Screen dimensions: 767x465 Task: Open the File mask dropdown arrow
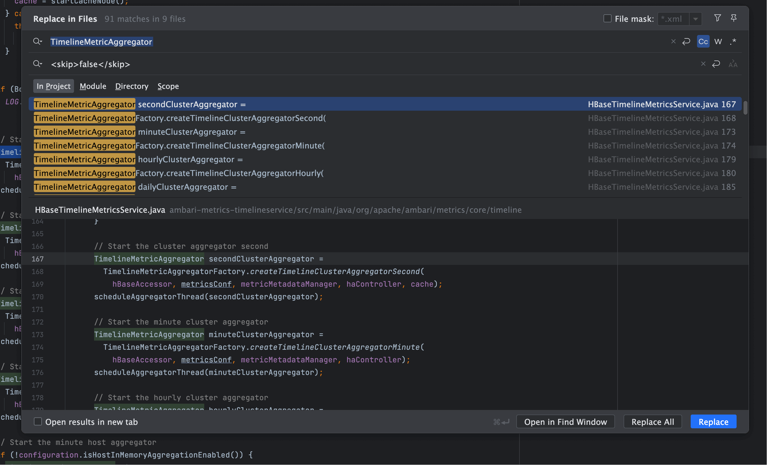[695, 19]
